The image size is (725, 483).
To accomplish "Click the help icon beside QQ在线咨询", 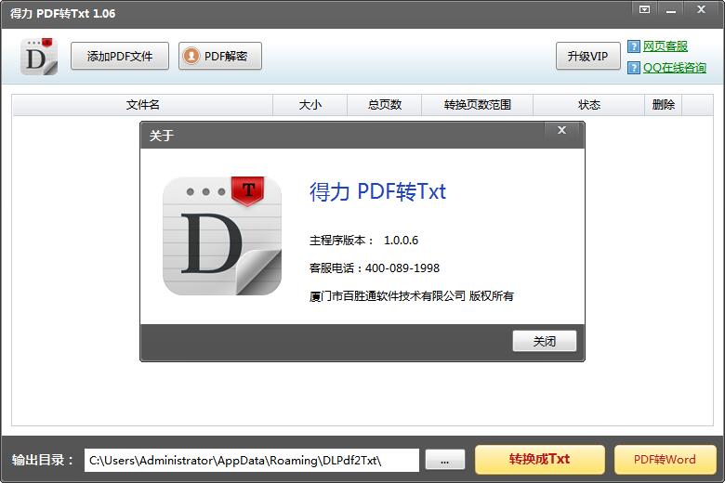I will click(x=634, y=68).
